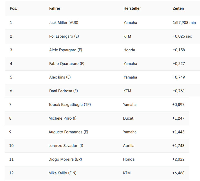Click the Fahrer column header
This screenshot has width=200, height=181.
tap(55, 9)
